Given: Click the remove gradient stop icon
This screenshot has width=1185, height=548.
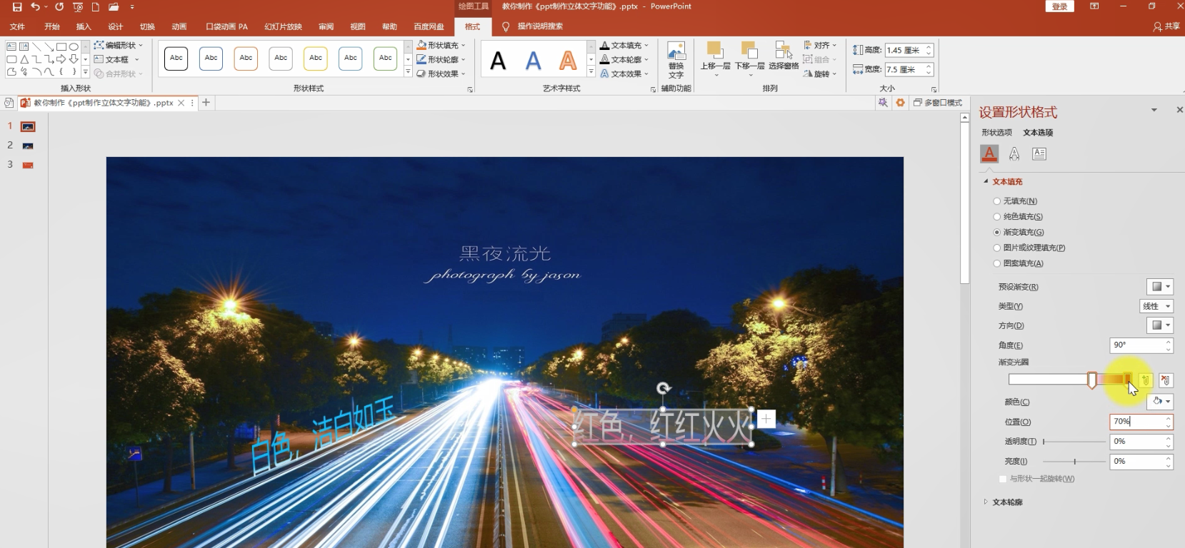Looking at the screenshot, I should pos(1165,381).
